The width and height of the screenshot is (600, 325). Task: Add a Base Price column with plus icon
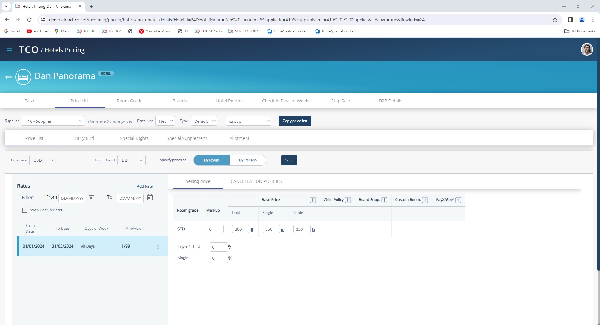tap(313, 200)
